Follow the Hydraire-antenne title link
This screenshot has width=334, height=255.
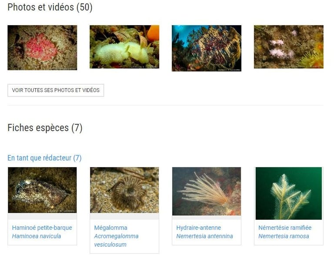click(x=198, y=228)
